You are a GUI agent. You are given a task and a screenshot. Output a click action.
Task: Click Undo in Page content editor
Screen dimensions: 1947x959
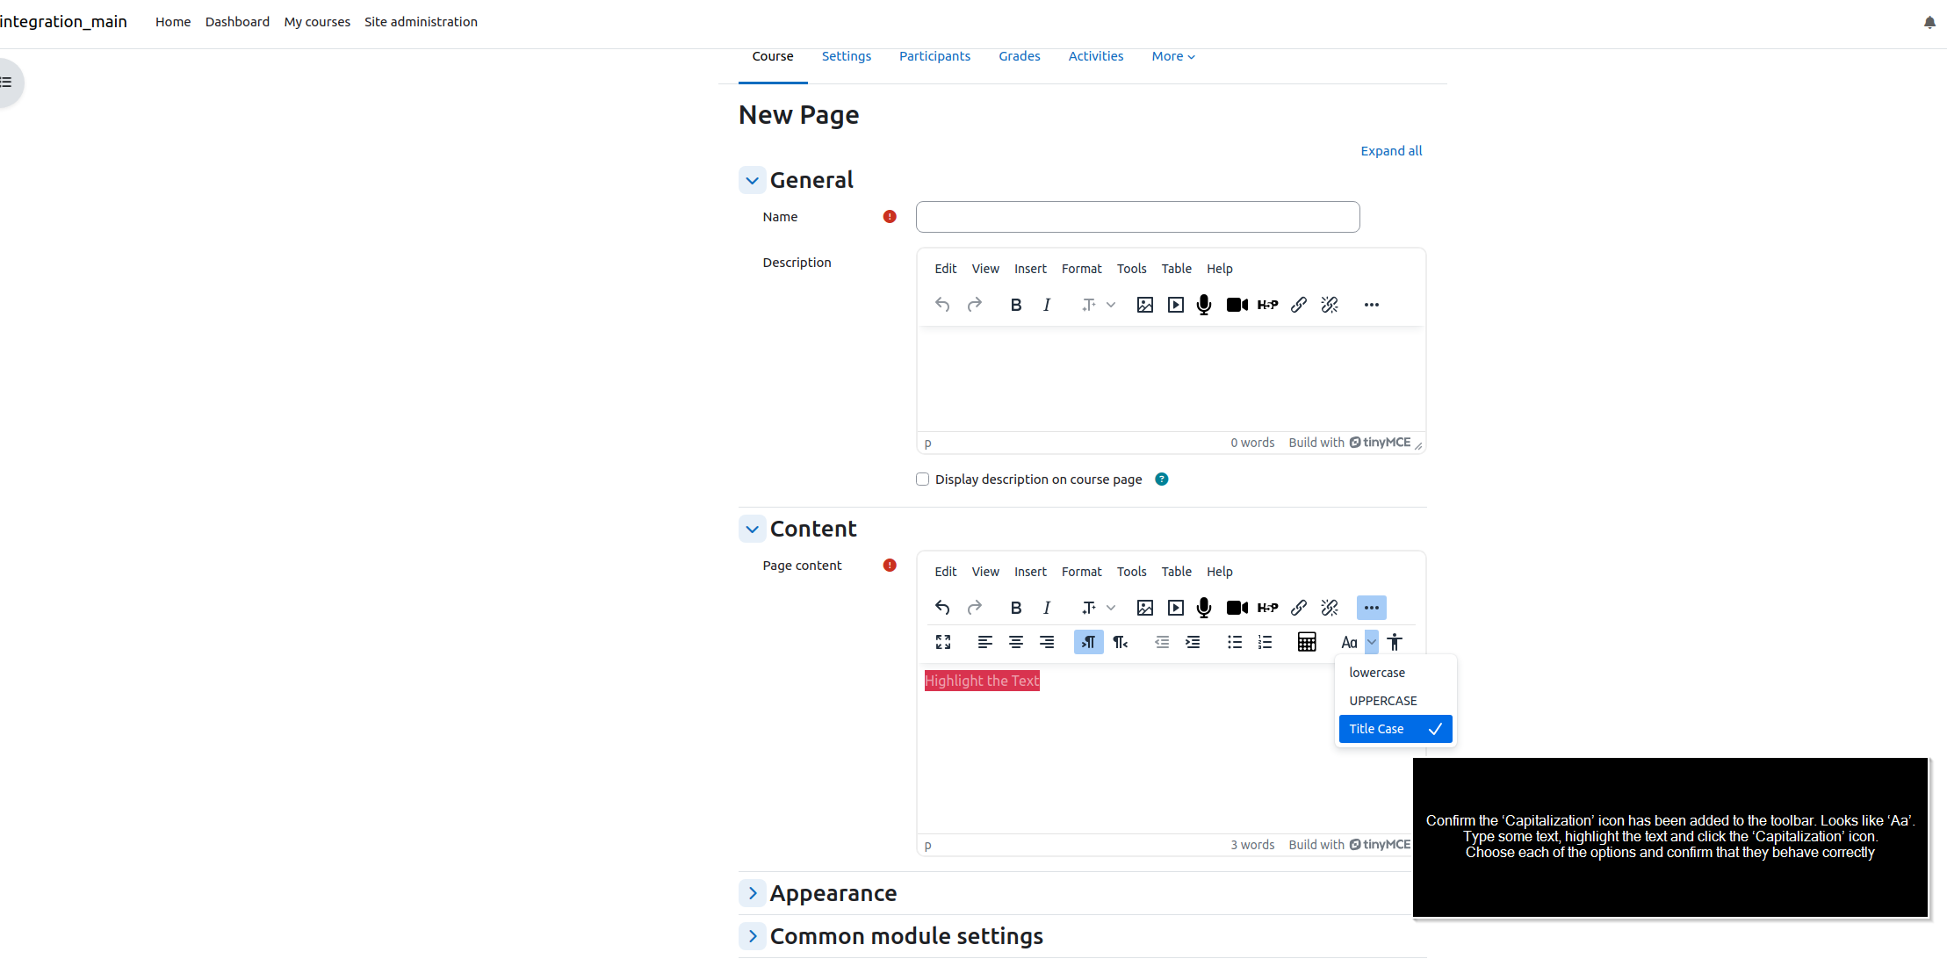[942, 608]
